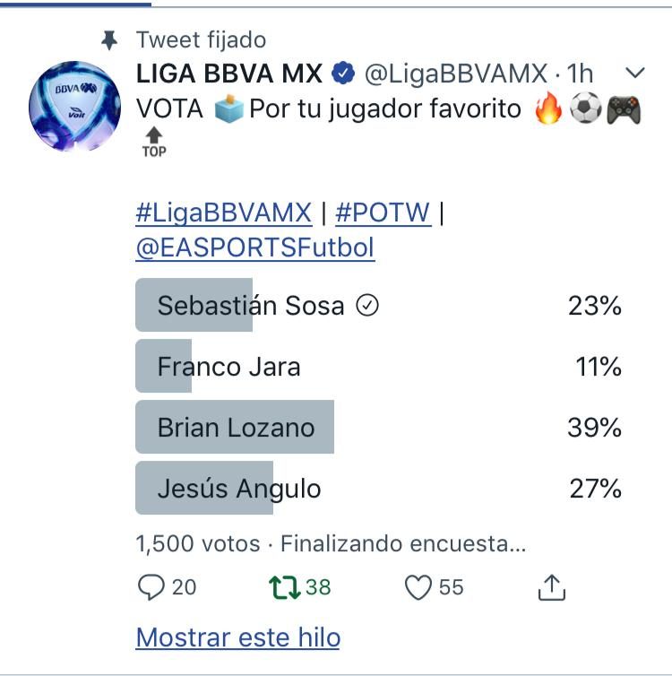Open the #POTW hashtag link
The height and width of the screenshot is (676, 672).
click(x=383, y=212)
